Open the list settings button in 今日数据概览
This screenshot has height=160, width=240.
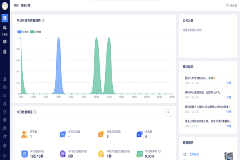pos(168,112)
